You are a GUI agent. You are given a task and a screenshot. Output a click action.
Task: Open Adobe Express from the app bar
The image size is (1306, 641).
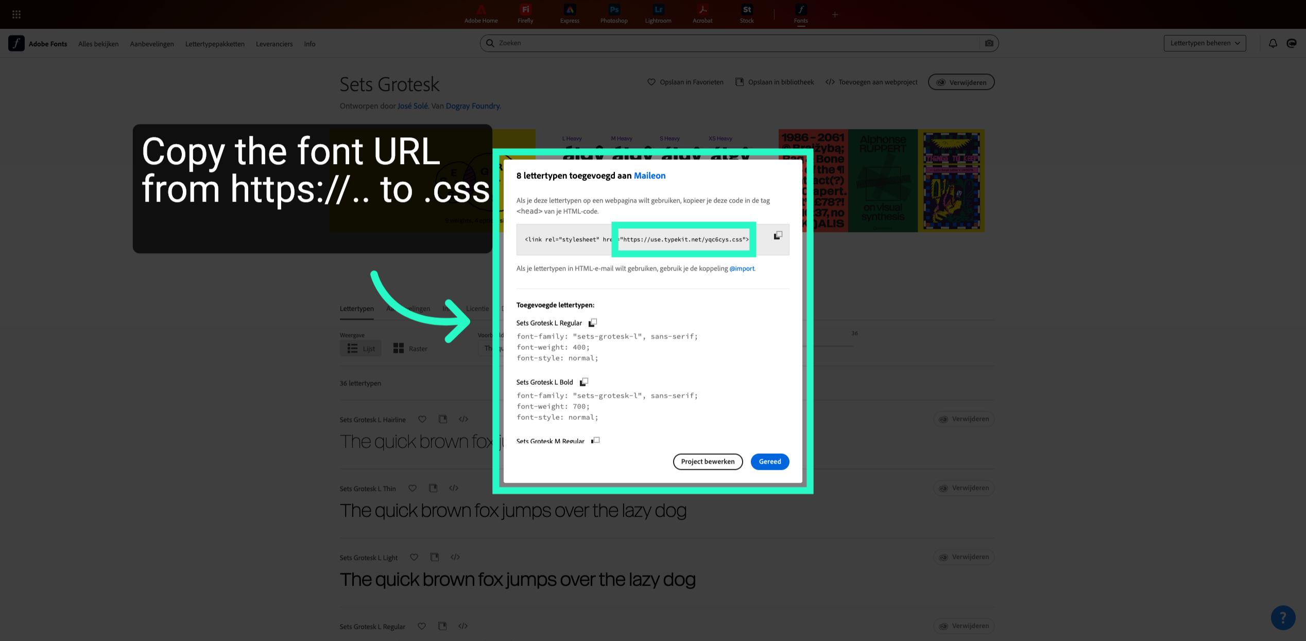570,14
